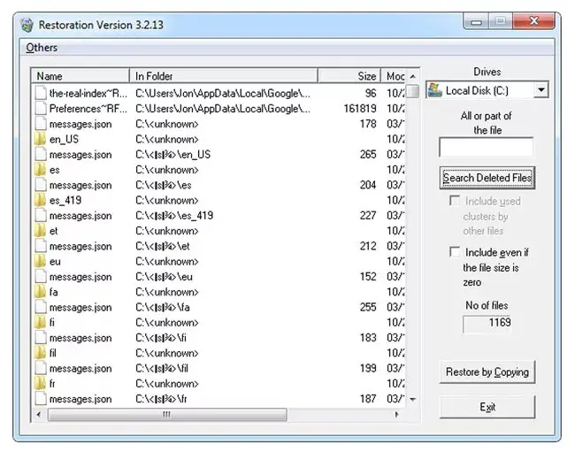Close the Restoration window

point(533,21)
